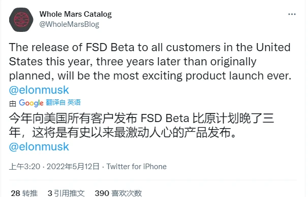View the 390 喜欢次数 likes list

(x=118, y=193)
